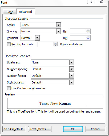Expand the Spacing dropdown list
The height and width of the screenshot is (136, 109).
pyautogui.click(x=58, y=31)
